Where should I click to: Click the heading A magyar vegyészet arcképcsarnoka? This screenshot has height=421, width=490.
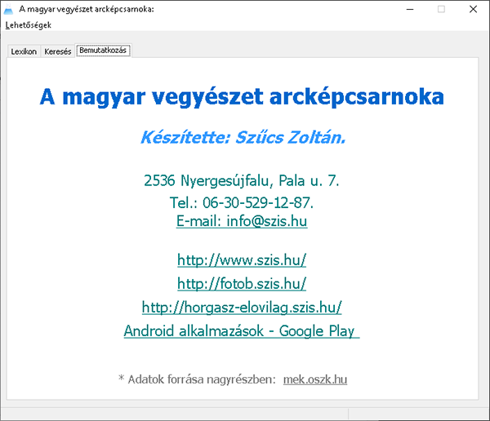tap(242, 97)
